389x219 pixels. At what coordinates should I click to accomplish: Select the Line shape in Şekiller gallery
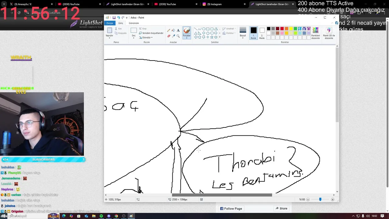tap(196, 29)
